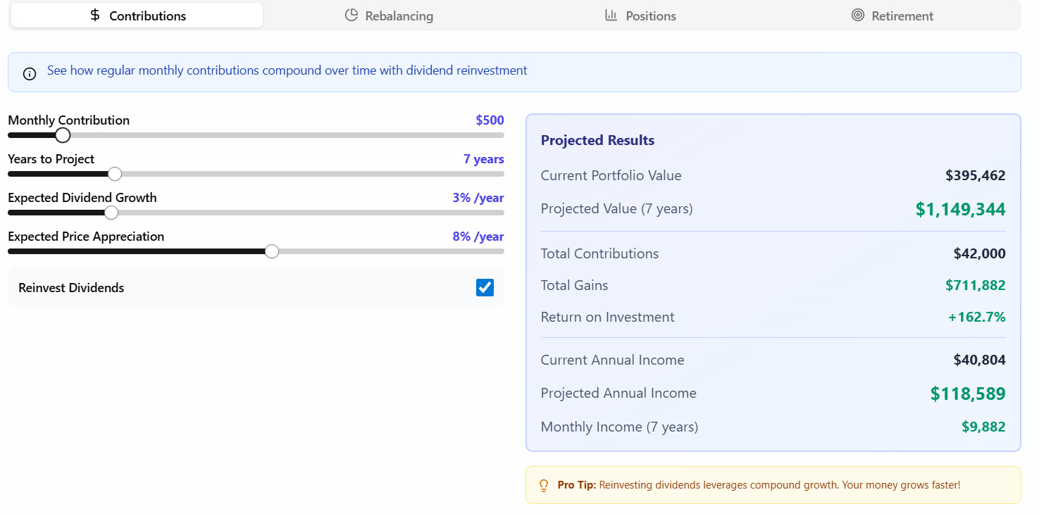Click the Projected Results heading
Screen dimensions: 1039x516
pyautogui.click(x=597, y=141)
